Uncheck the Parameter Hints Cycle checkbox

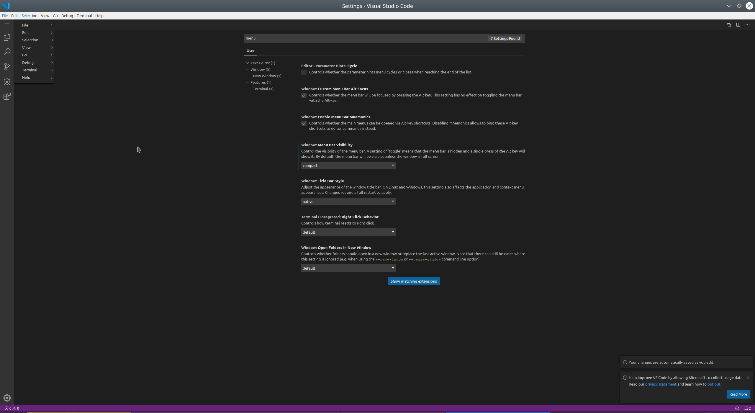pyautogui.click(x=304, y=72)
